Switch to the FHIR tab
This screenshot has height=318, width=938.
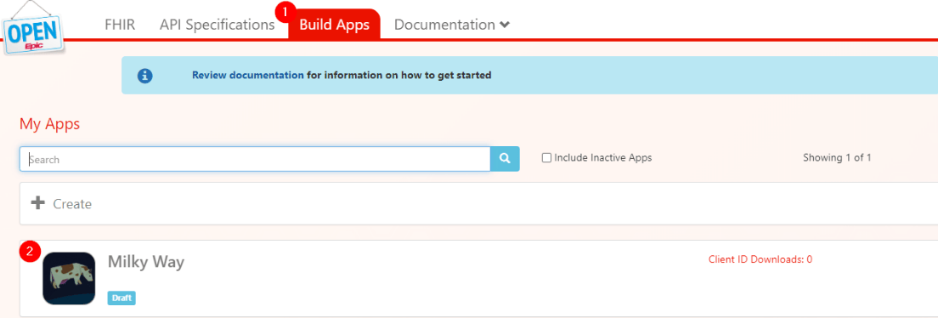(120, 26)
